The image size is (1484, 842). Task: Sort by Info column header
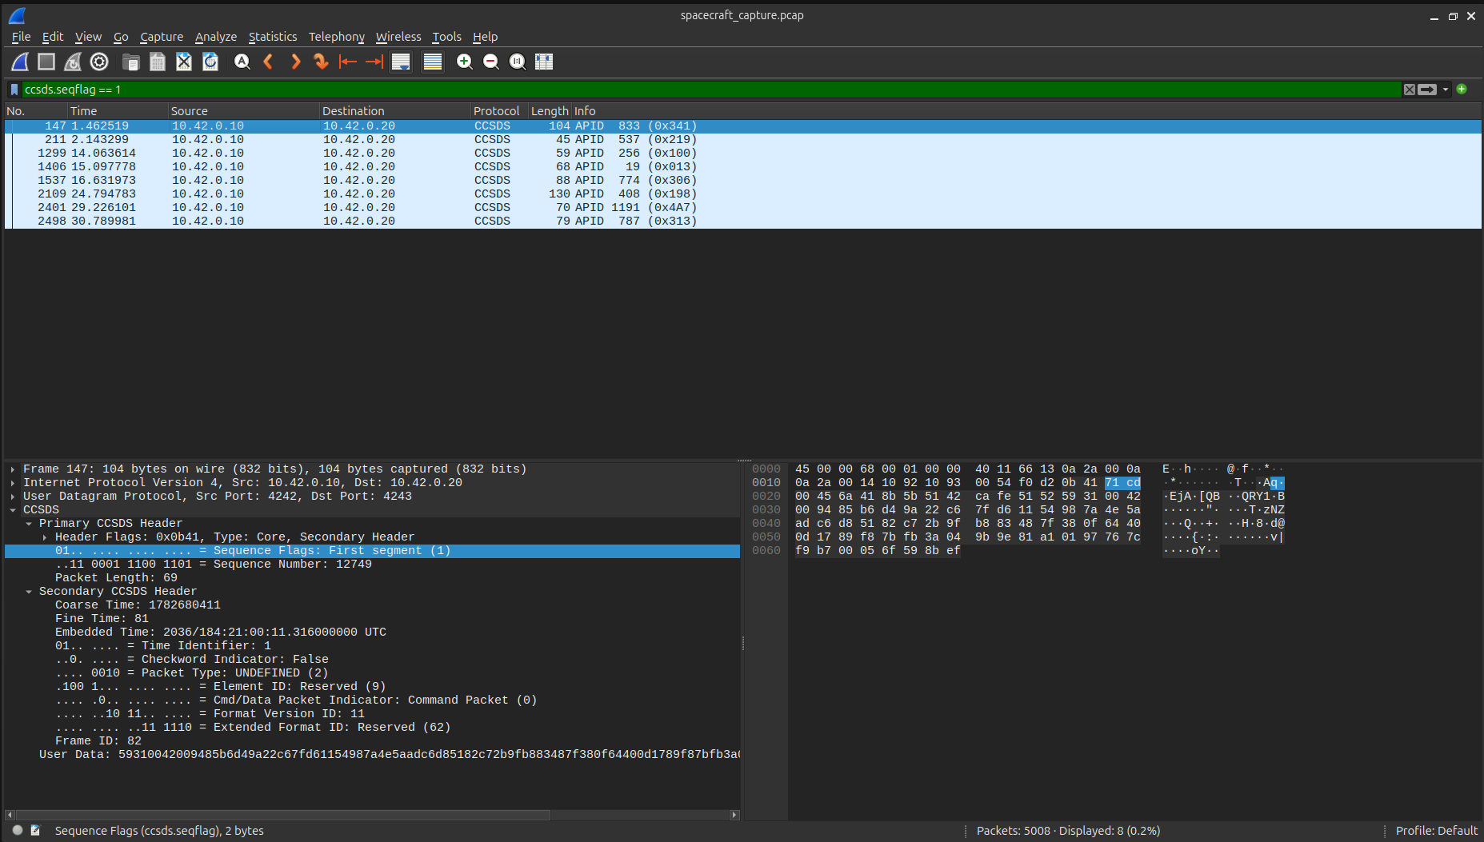(1026, 111)
